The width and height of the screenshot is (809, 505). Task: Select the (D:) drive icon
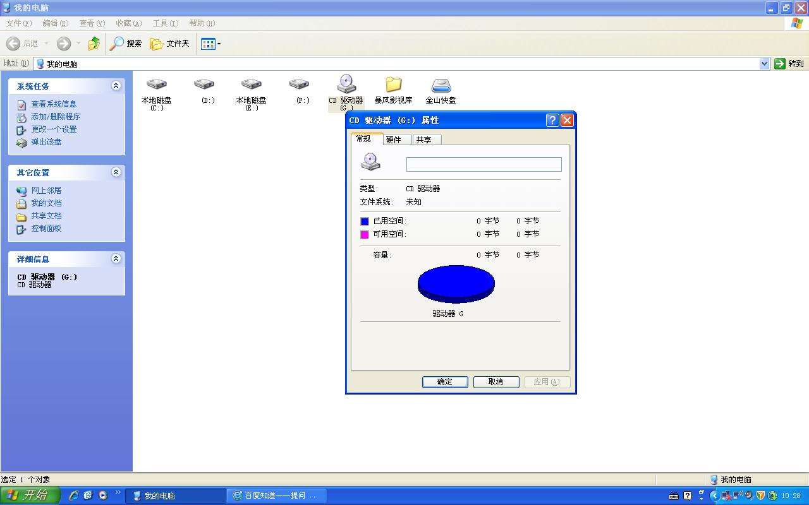click(204, 84)
